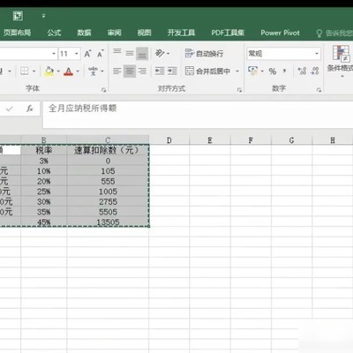Open the font name dropdown arrow

(x=54, y=54)
